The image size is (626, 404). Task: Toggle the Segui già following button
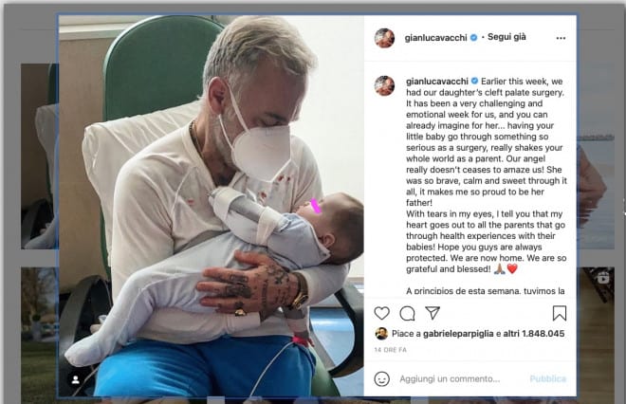[x=506, y=37]
